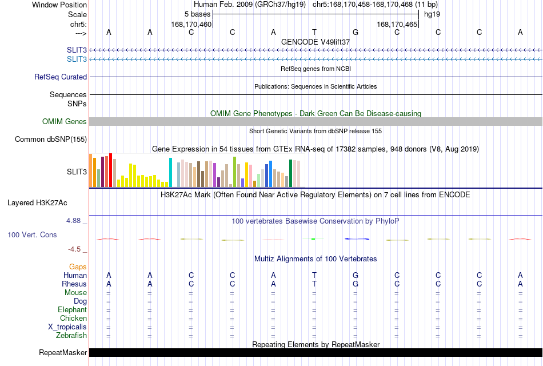Open RefSeq Curated track label
The image size is (543, 366).
60,77
